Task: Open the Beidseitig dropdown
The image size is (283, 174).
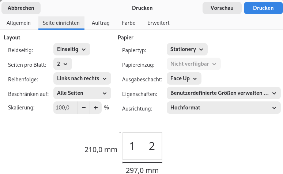Action: (x=72, y=49)
